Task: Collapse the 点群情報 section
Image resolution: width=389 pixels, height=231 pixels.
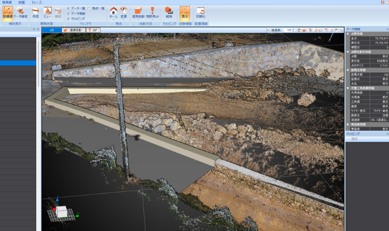Action: point(348,34)
